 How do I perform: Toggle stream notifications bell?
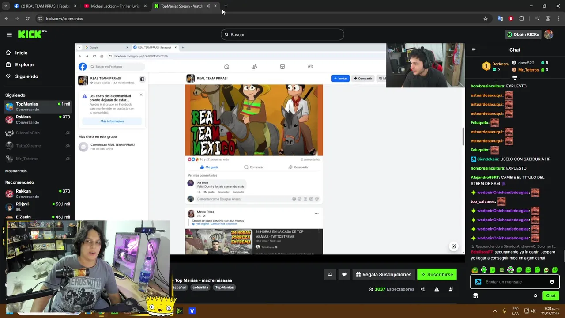tap(330, 274)
